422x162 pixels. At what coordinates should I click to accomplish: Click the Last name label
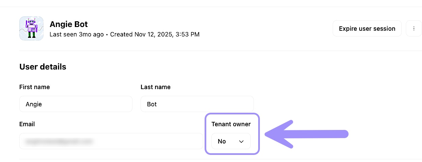pyautogui.click(x=155, y=87)
